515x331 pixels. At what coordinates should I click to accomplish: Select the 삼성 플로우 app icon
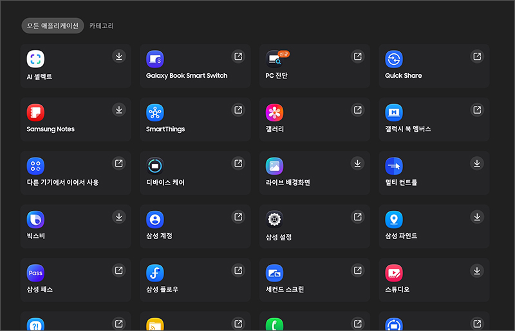pyautogui.click(x=155, y=273)
